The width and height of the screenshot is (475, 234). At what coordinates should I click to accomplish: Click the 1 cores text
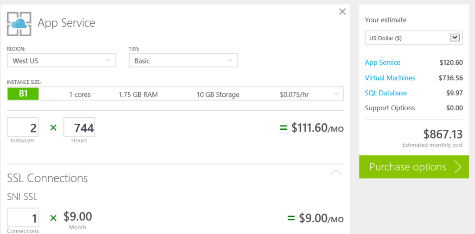[80, 95]
